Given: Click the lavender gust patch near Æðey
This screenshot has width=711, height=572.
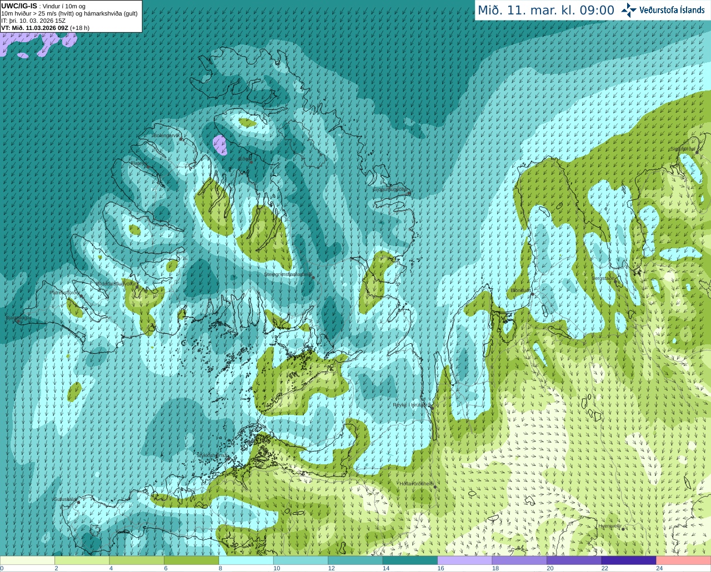Looking at the screenshot, I should tap(220, 145).
